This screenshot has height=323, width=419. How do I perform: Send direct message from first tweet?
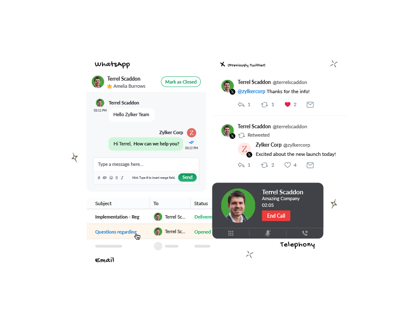coord(310,104)
